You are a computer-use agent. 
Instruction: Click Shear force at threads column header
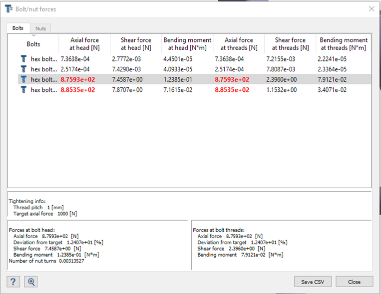click(x=290, y=44)
